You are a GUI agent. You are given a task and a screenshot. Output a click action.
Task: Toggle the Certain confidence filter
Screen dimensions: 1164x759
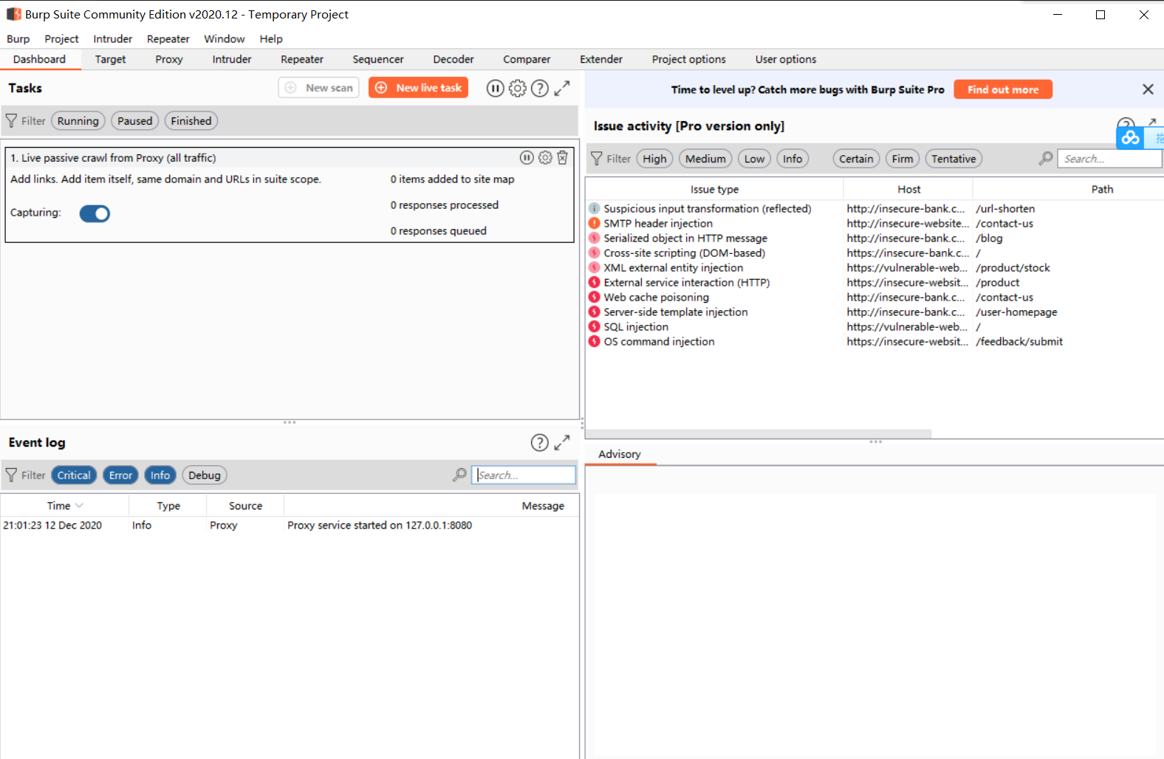(856, 159)
